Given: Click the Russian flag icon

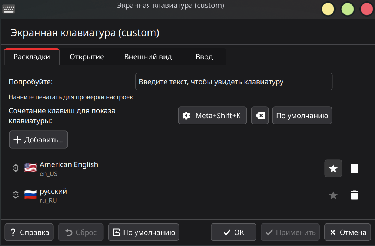Looking at the screenshot, I should point(31,195).
